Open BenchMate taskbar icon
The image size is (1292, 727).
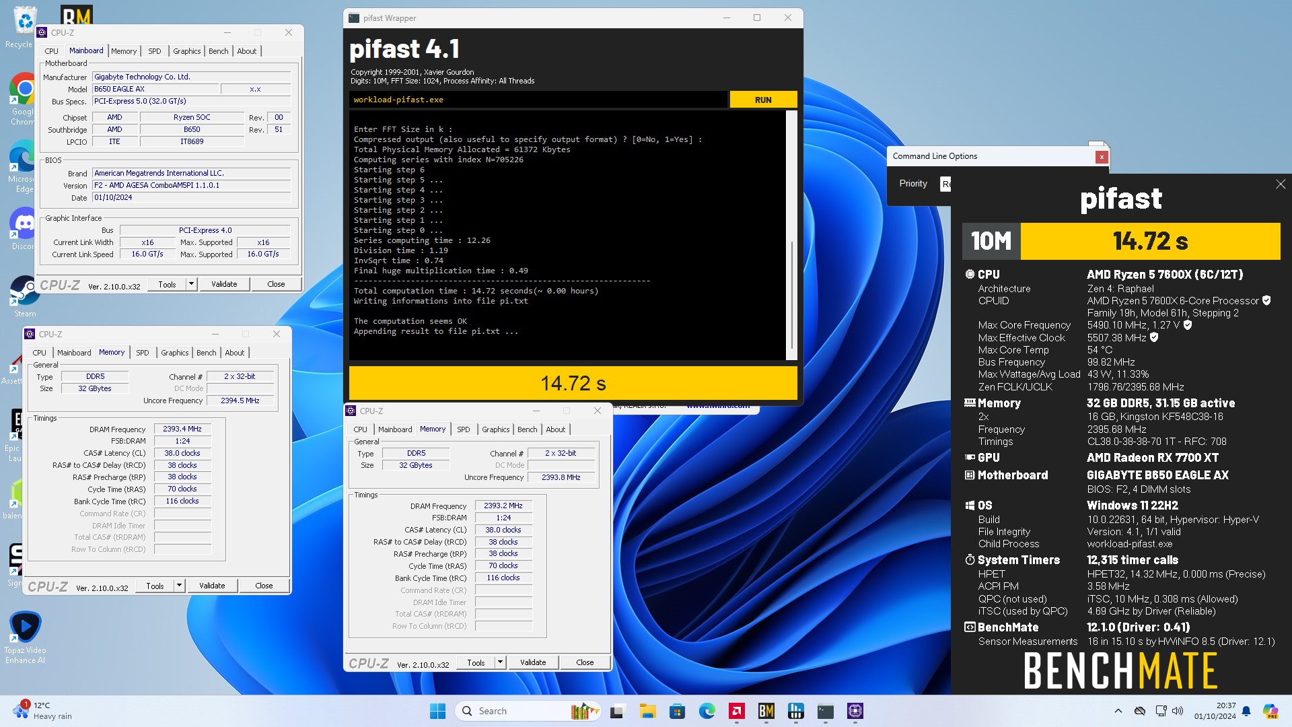click(x=766, y=711)
